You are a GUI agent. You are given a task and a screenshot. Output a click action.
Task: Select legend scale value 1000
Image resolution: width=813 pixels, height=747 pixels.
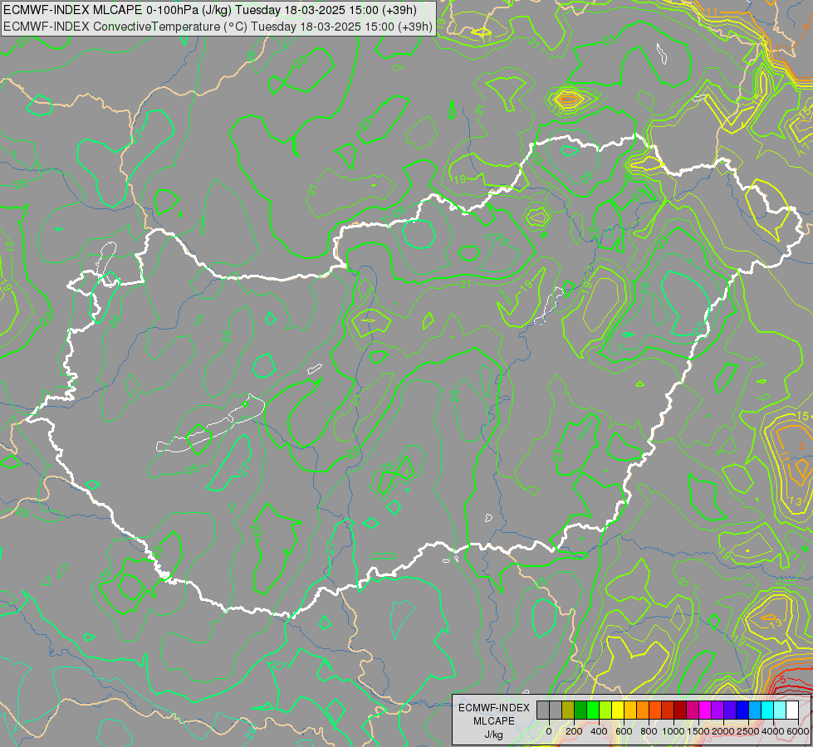coord(673,731)
